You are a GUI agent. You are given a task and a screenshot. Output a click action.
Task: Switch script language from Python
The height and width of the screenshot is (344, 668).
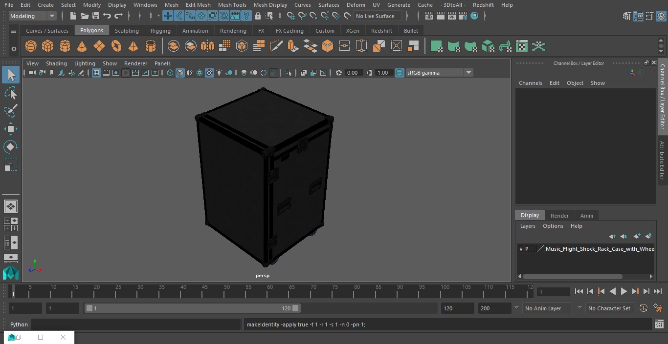pos(19,324)
